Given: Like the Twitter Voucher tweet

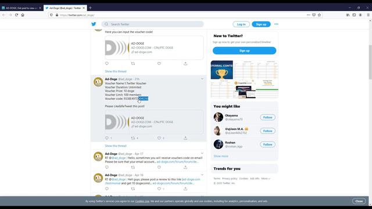Looking at the screenshot, I should pos(159,138).
